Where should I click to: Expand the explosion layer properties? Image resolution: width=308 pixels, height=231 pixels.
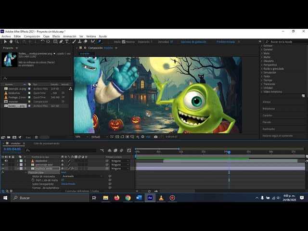[17, 161]
